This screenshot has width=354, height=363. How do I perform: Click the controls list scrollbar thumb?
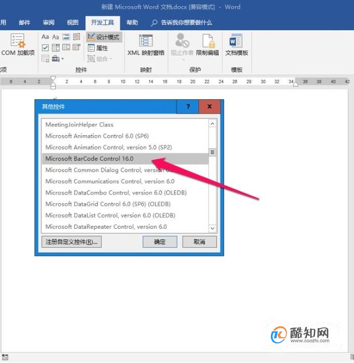tap(212, 152)
